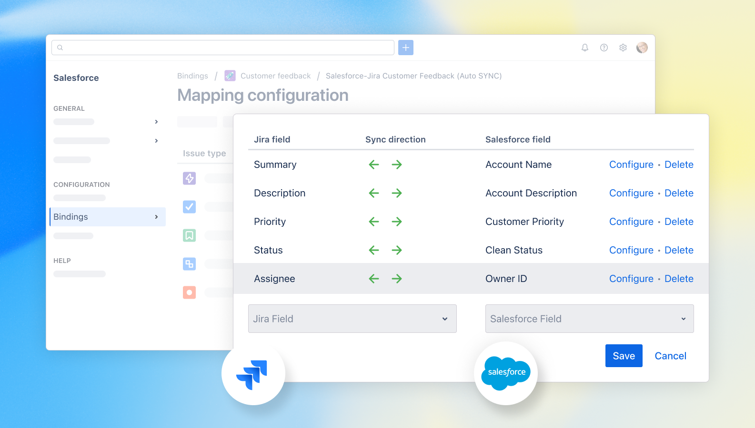Click the Account Description Salesforce field

[x=531, y=193]
